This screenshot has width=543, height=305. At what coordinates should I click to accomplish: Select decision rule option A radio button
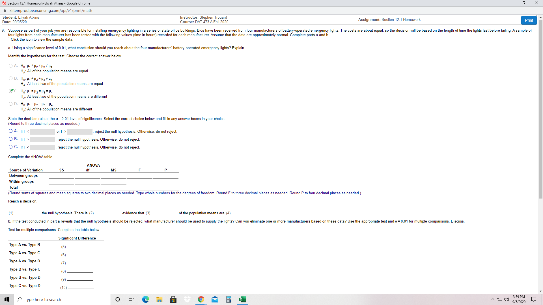pos(10,131)
